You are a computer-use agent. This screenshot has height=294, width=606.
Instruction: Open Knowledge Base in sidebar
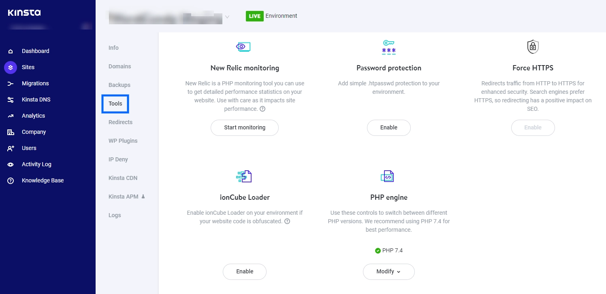tap(43, 180)
